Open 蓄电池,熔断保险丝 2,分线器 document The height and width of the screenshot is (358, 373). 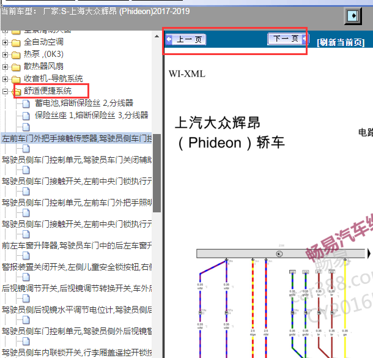click(x=84, y=103)
